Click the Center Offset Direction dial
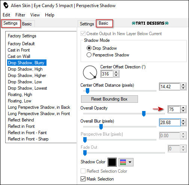The height and width of the screenshot is (185, 189). click(90, 73)
